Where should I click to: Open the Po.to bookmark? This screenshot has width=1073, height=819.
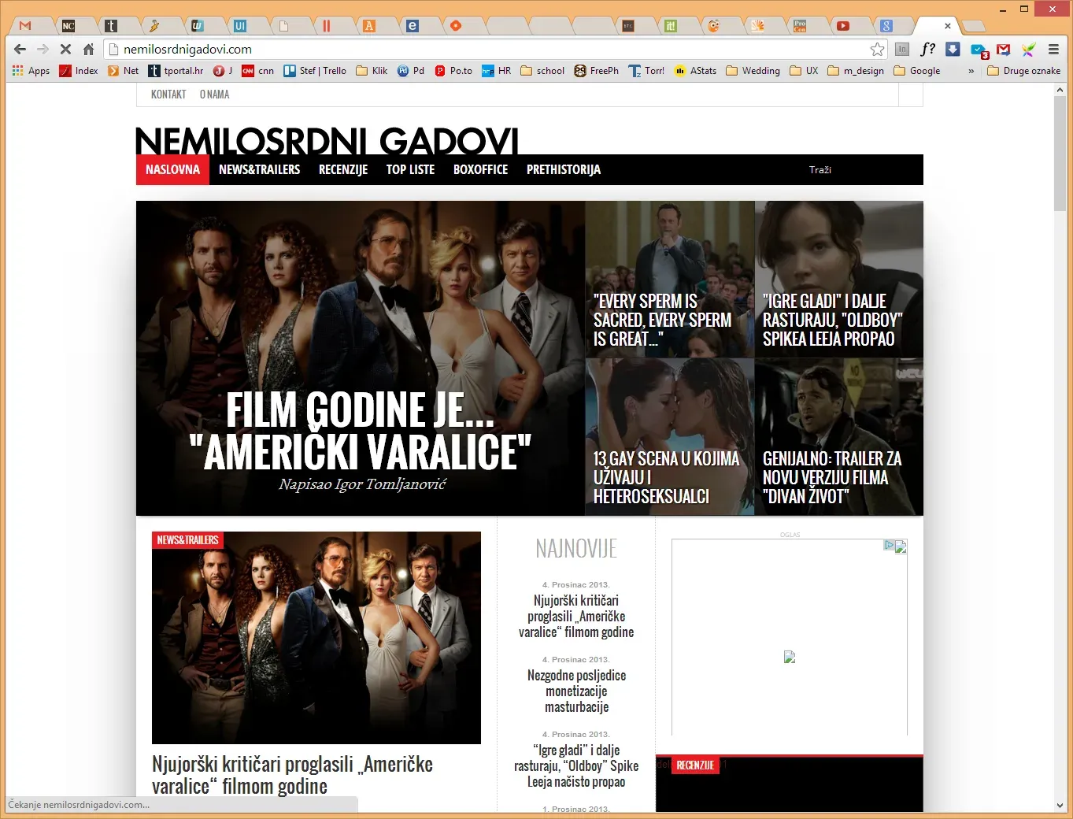click(453, 71)
